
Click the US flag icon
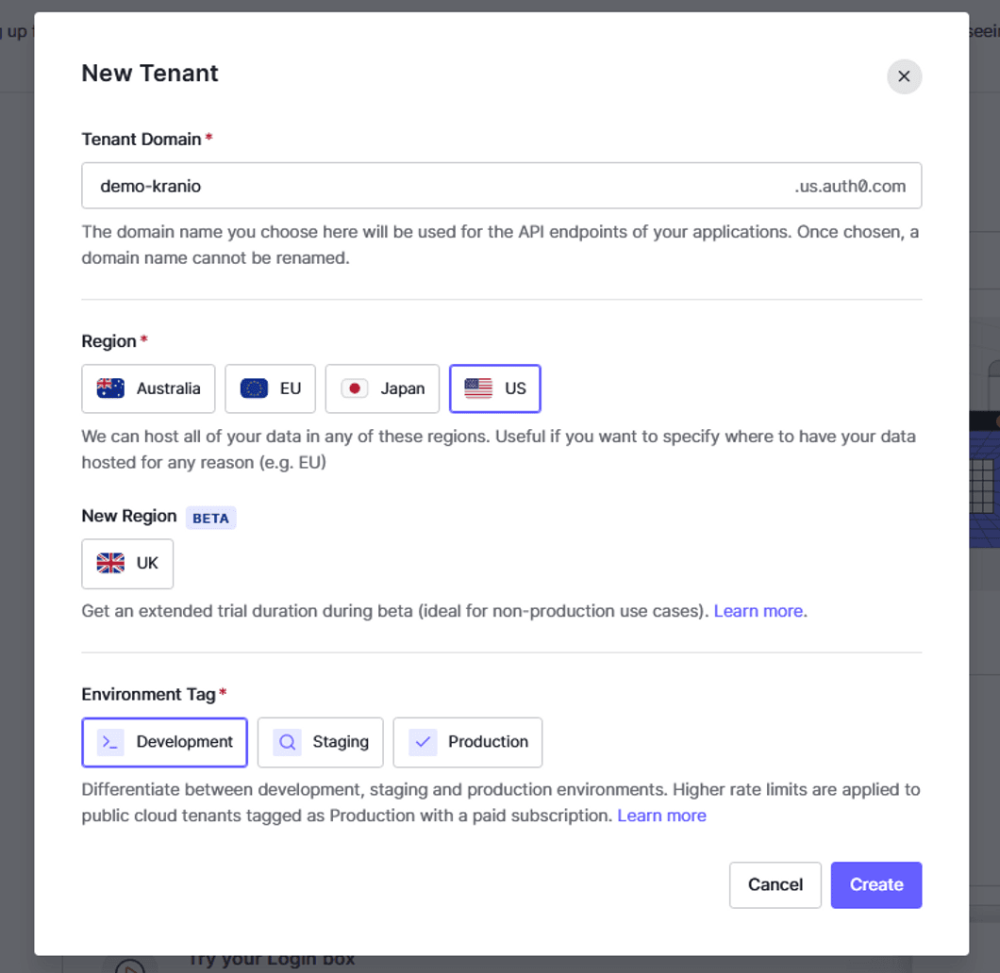click(x=478, y=388)
